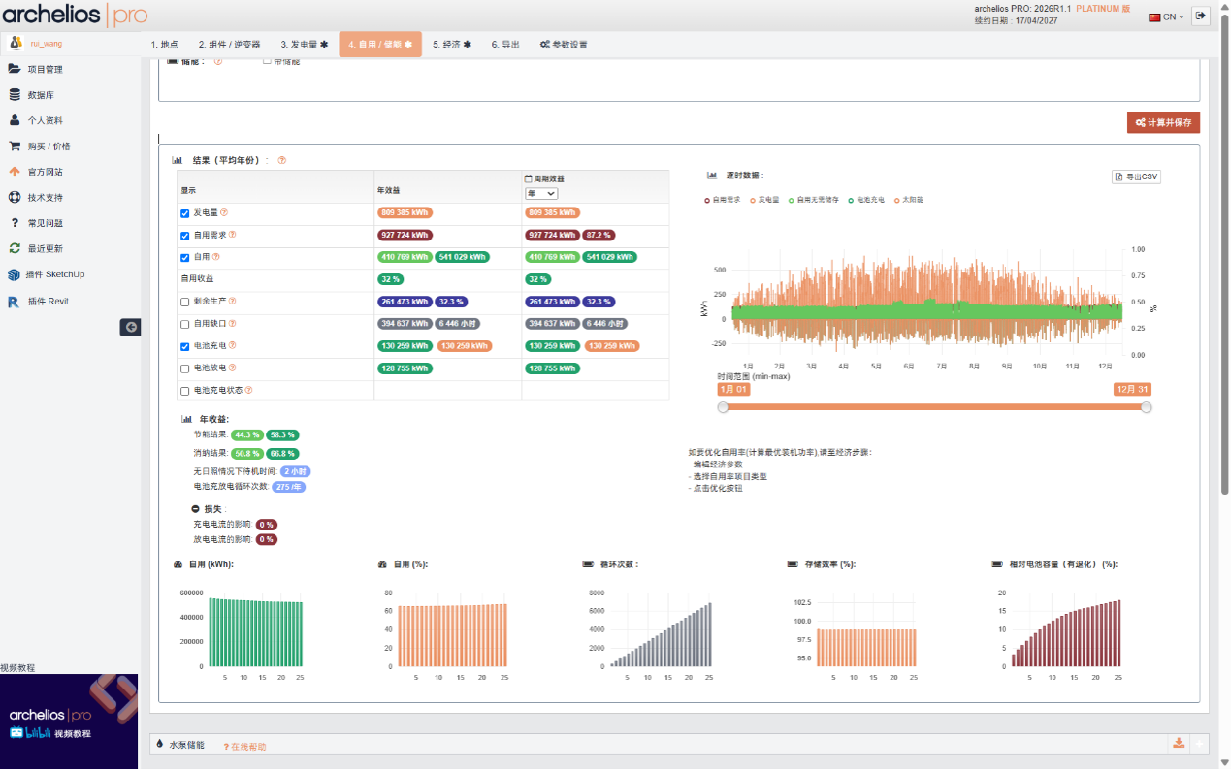Viewport: 1231px width, 769px height.
Task: Open the 项目管理 folder icon
Action: (15, 69)
